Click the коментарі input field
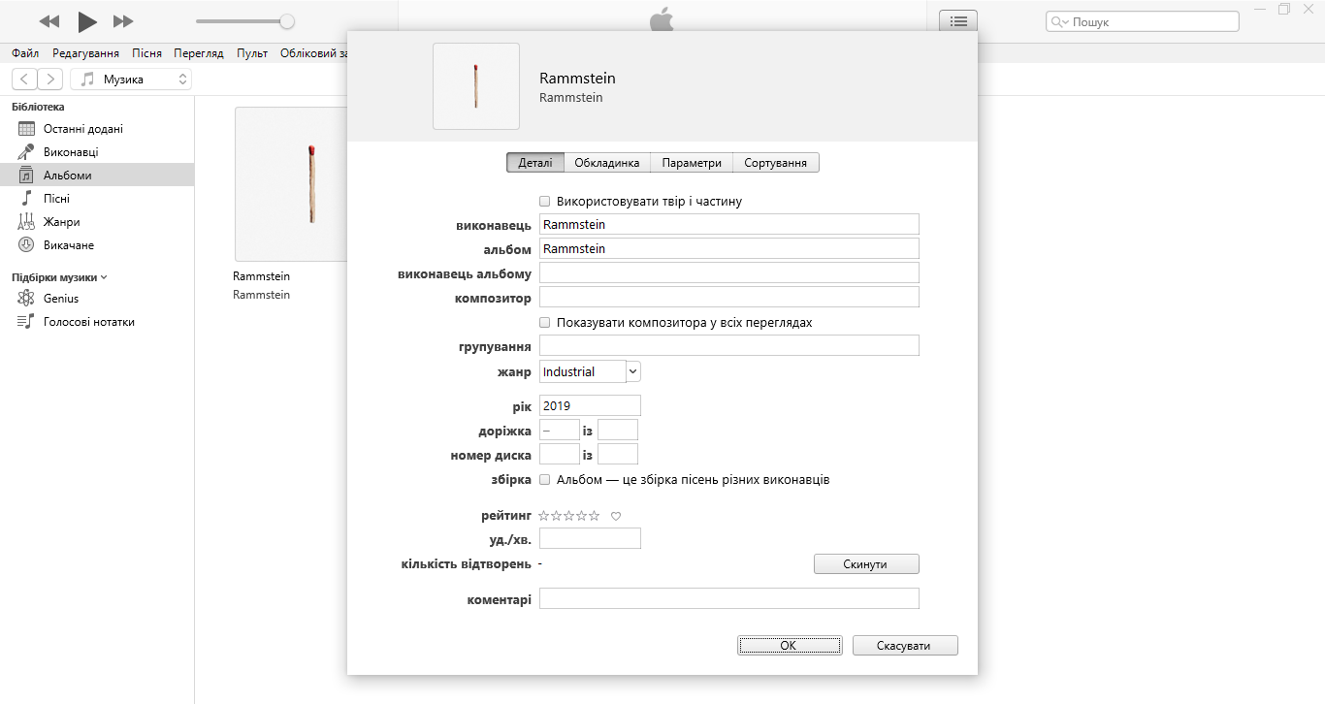 [729, 599]
